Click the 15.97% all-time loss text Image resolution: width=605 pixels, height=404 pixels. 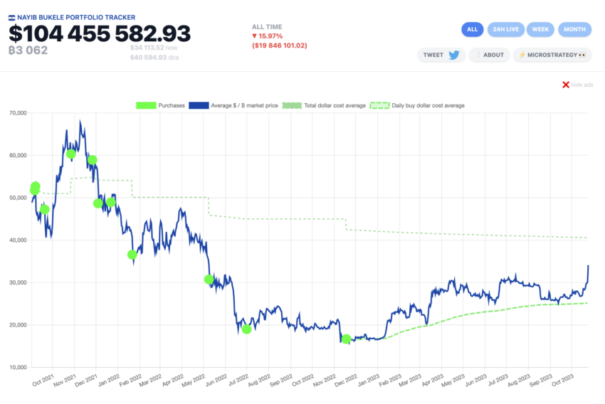click(267, 36)
